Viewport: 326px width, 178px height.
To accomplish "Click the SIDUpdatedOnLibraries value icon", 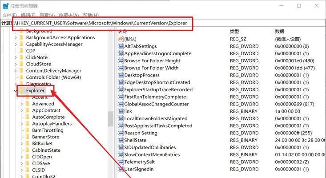I will (121, 147).
